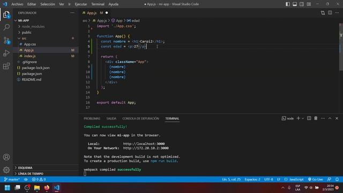Open the Ayuda menu

point(113,4)
